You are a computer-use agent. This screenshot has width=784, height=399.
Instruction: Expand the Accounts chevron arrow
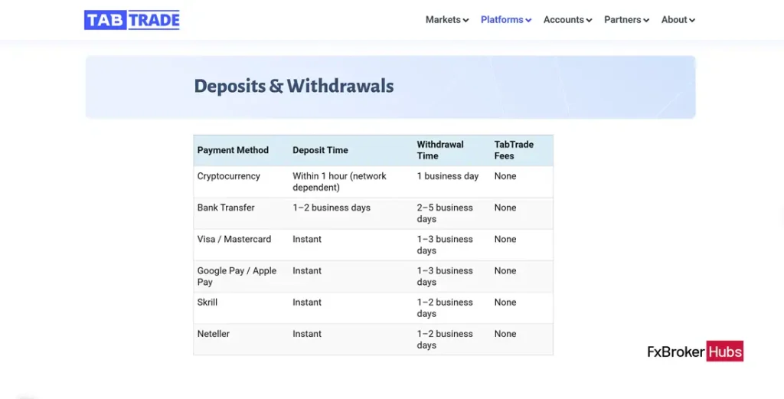click(589, 21)
